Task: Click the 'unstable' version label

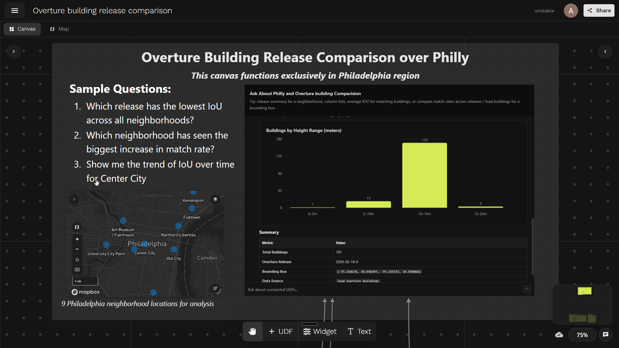Action: coord(544,11)
